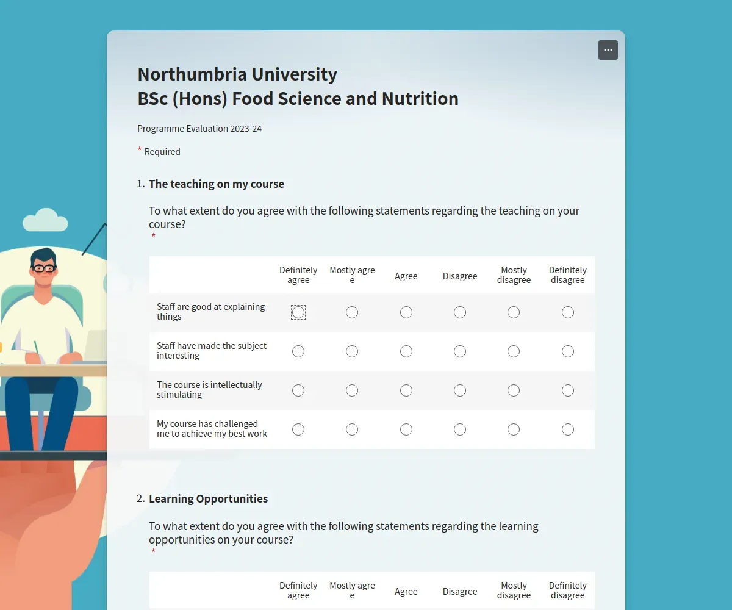
Task: Choose Mostly disagree for challenged best work
Action: (x=514, y=429)
